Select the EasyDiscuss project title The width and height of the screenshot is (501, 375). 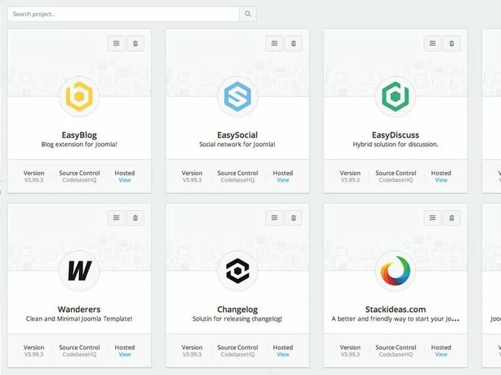395,135
